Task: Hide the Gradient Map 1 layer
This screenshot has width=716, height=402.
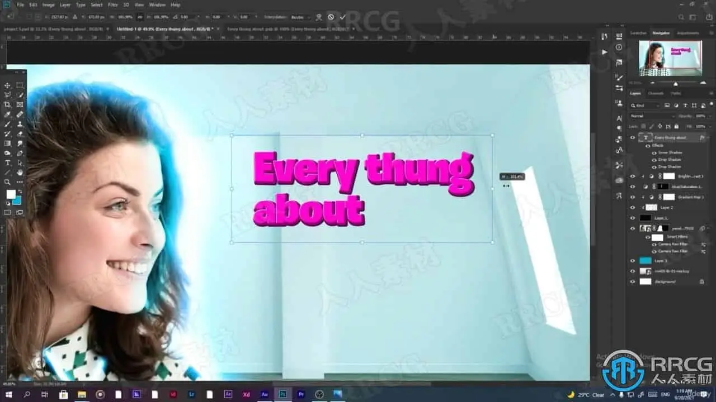Action: click(633, 197)
